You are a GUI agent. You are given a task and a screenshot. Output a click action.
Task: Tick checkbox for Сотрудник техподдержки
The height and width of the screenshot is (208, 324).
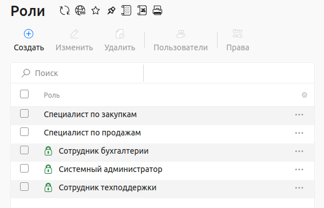(x=25, y=187)
